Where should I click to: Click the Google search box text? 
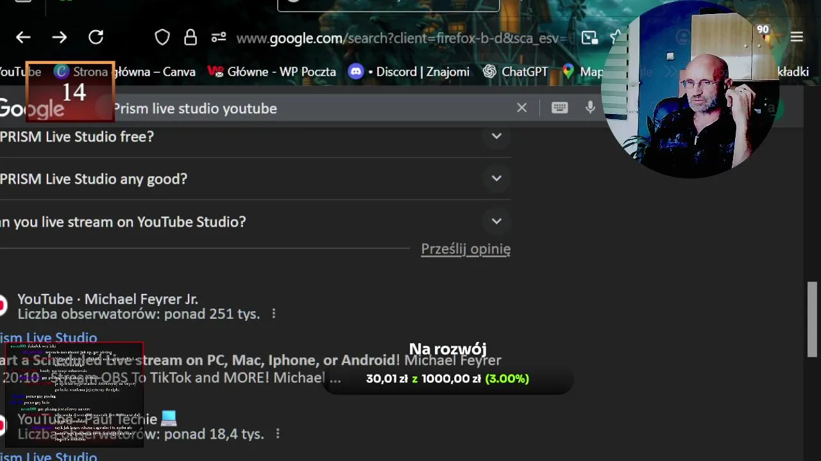coord(195,108)
